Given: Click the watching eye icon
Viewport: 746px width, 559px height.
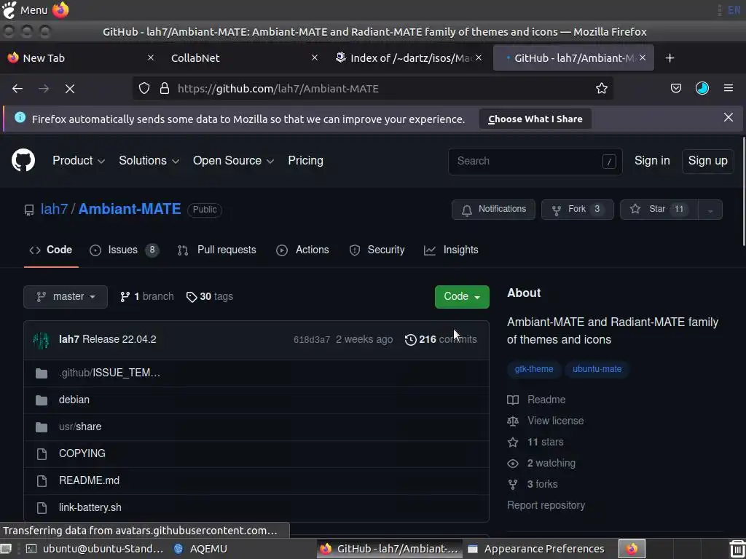Looking at the screenshot, I should (513, 464).
